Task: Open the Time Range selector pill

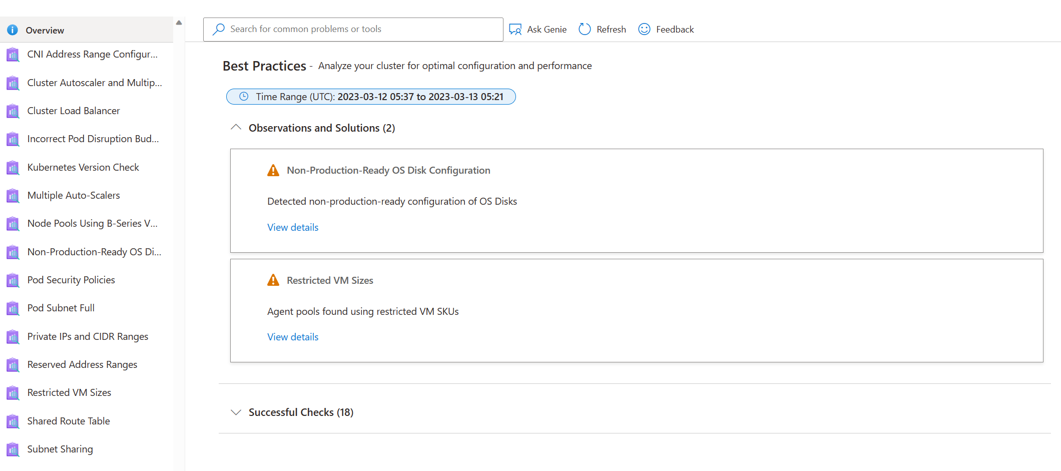Action: pyautogui.click(x=371, y=97)
